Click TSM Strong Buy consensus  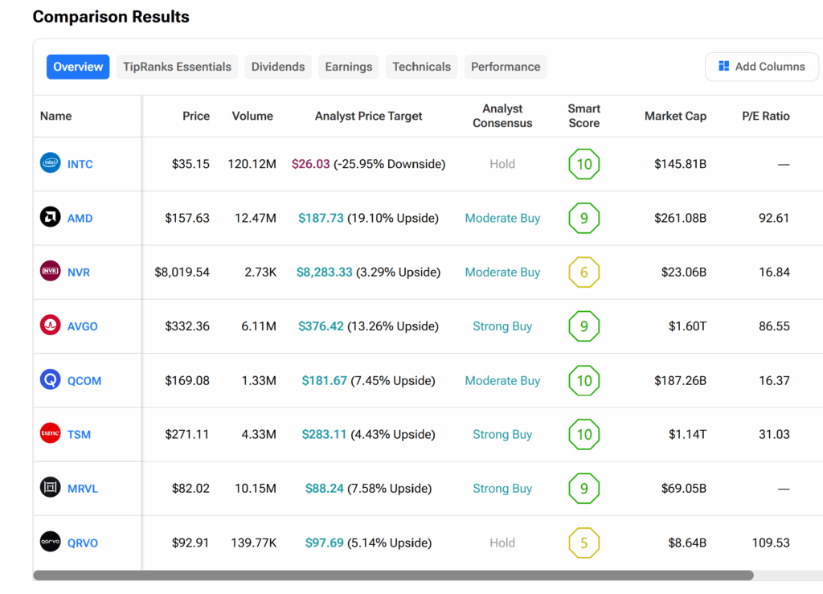tap(502, 435)
